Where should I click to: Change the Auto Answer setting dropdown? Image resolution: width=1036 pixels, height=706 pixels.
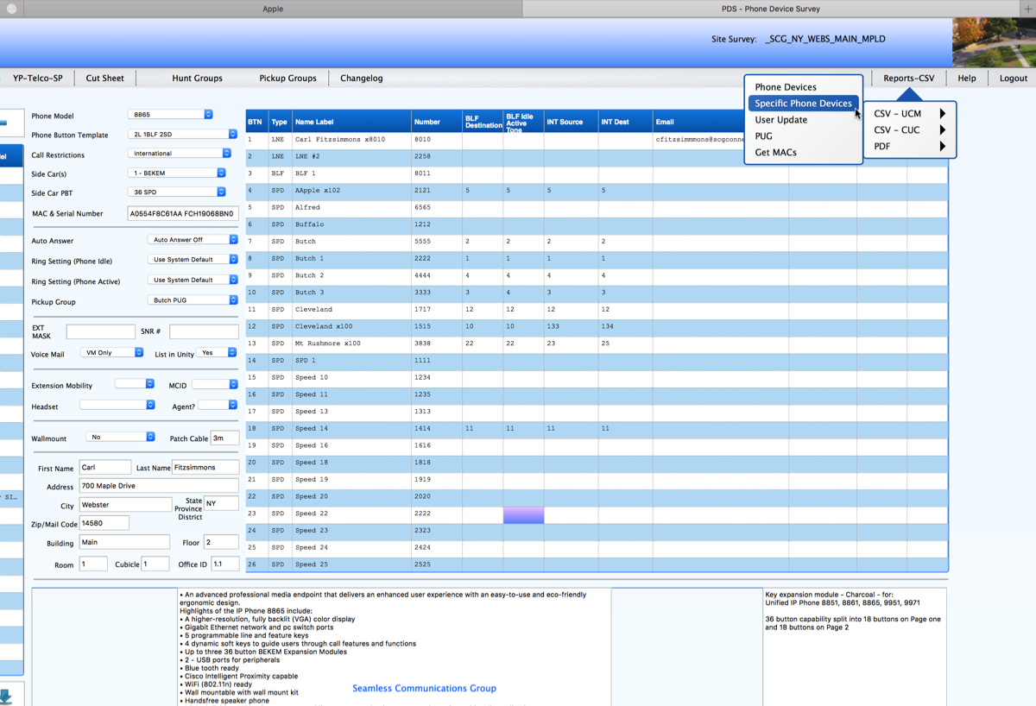(x=193, y=240)
